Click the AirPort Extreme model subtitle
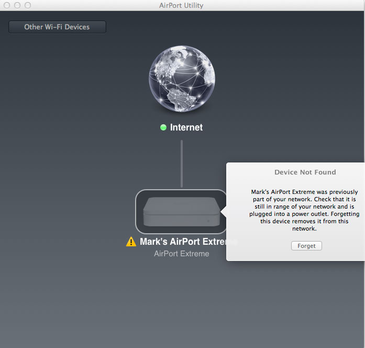The image size is (365, 348). point(182,254)
